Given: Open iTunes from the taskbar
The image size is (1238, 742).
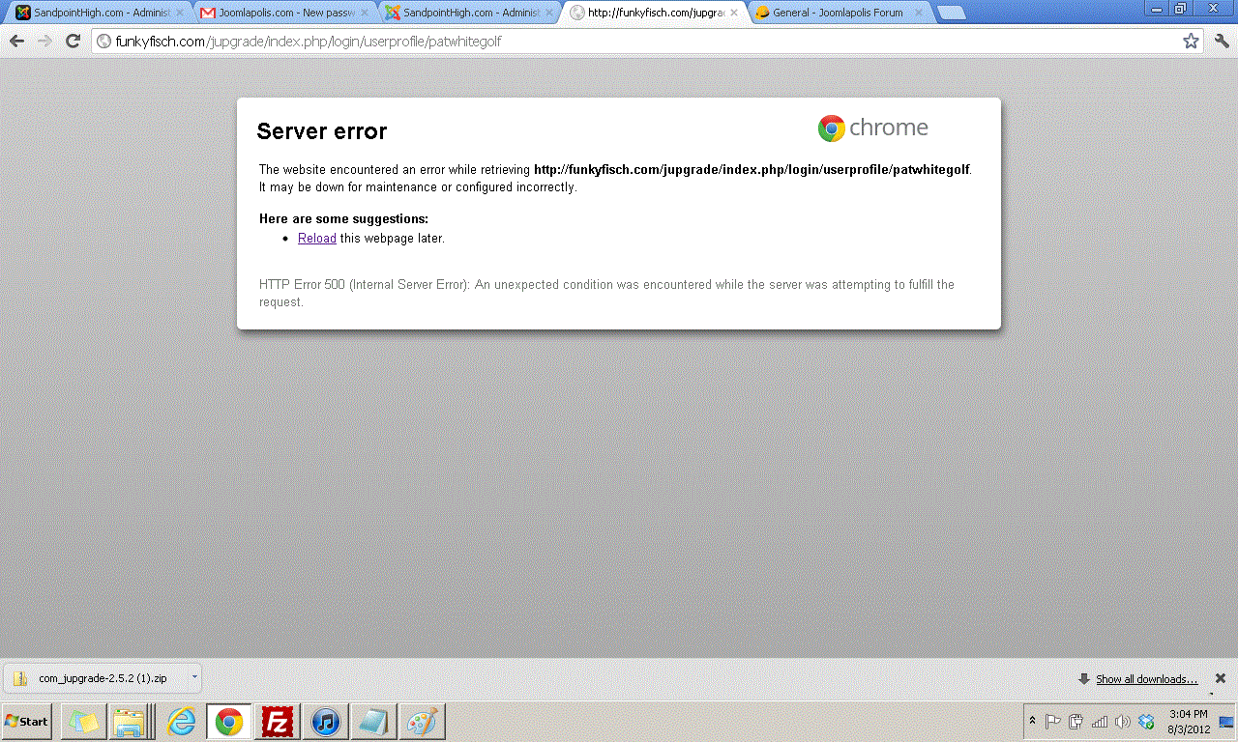Looking at the screenshot, I should 326,722.
